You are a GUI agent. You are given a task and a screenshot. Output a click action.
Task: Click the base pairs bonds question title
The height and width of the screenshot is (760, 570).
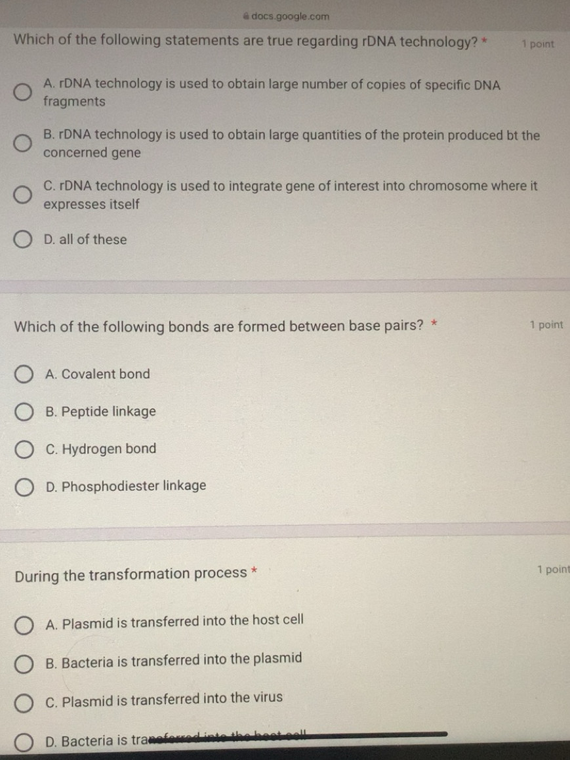pos(219,326)
